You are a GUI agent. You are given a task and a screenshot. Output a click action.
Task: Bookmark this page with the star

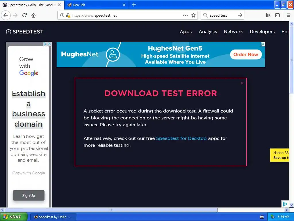[194, 15]
